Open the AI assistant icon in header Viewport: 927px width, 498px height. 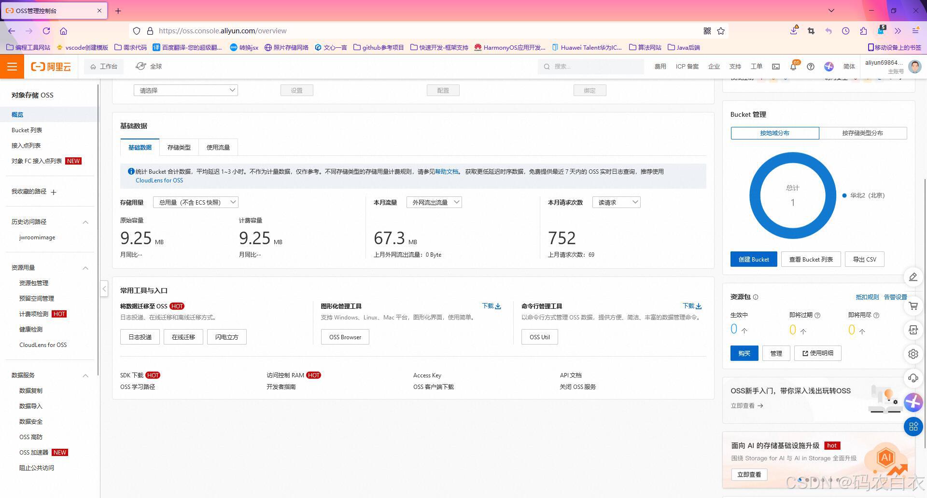(x=829, y=67)
